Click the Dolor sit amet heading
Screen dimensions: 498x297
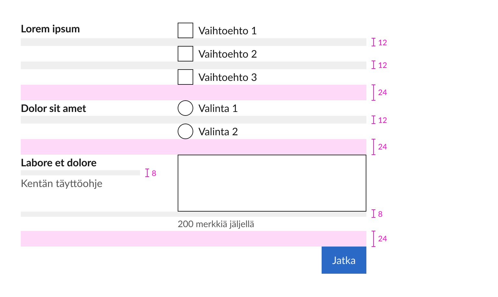click(x=53, y=108)
